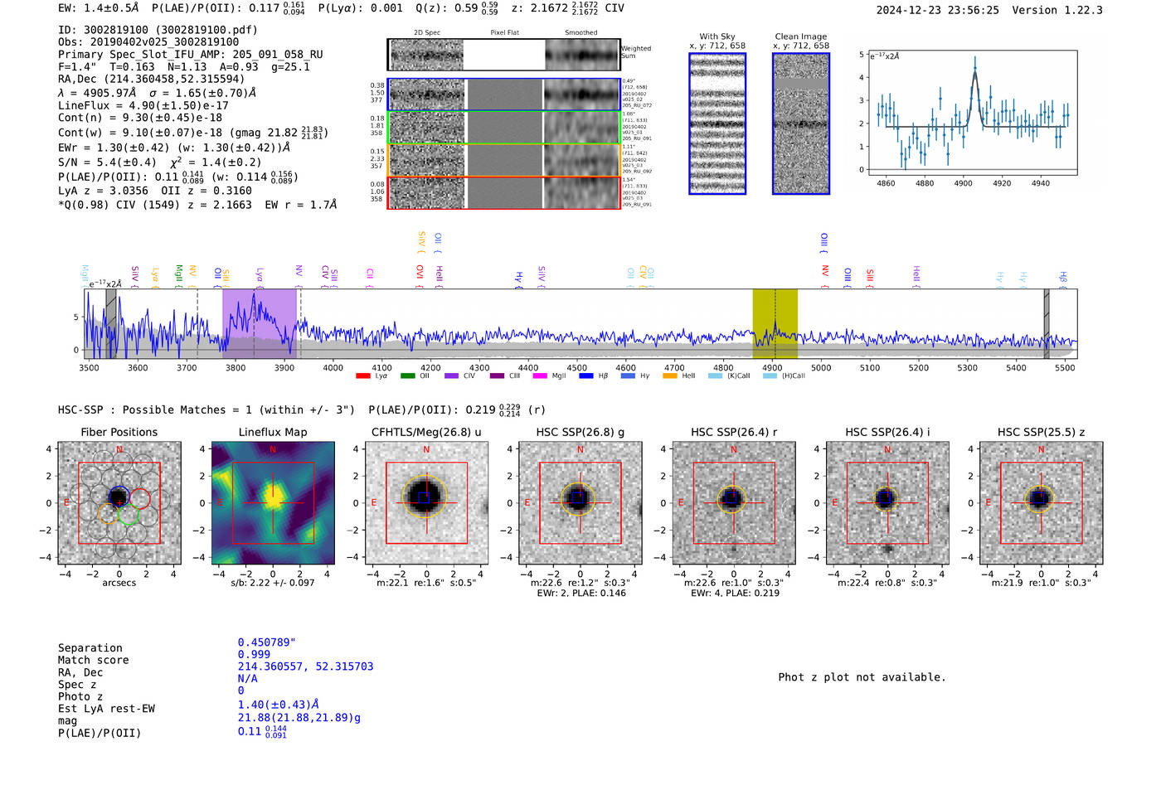Click the λ = 4905.97Å value
Viewport: 1161px width, 790px height.
[x=97, y=94]
